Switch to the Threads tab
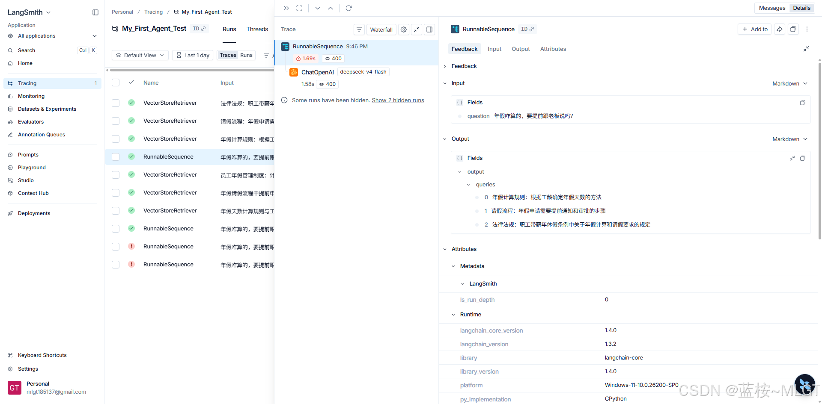This screenshot has width=822, height=404. (257, 29)
